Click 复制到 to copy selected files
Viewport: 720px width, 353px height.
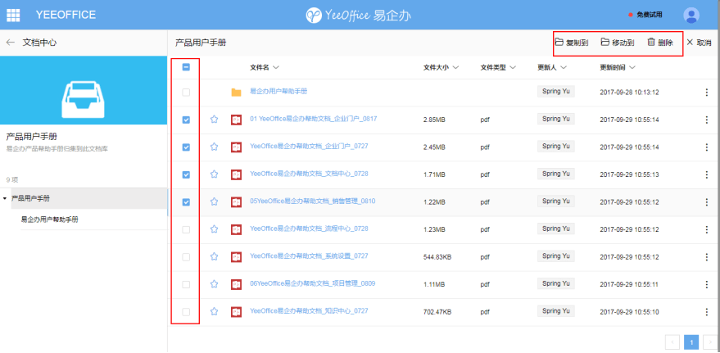pos(572,43)
